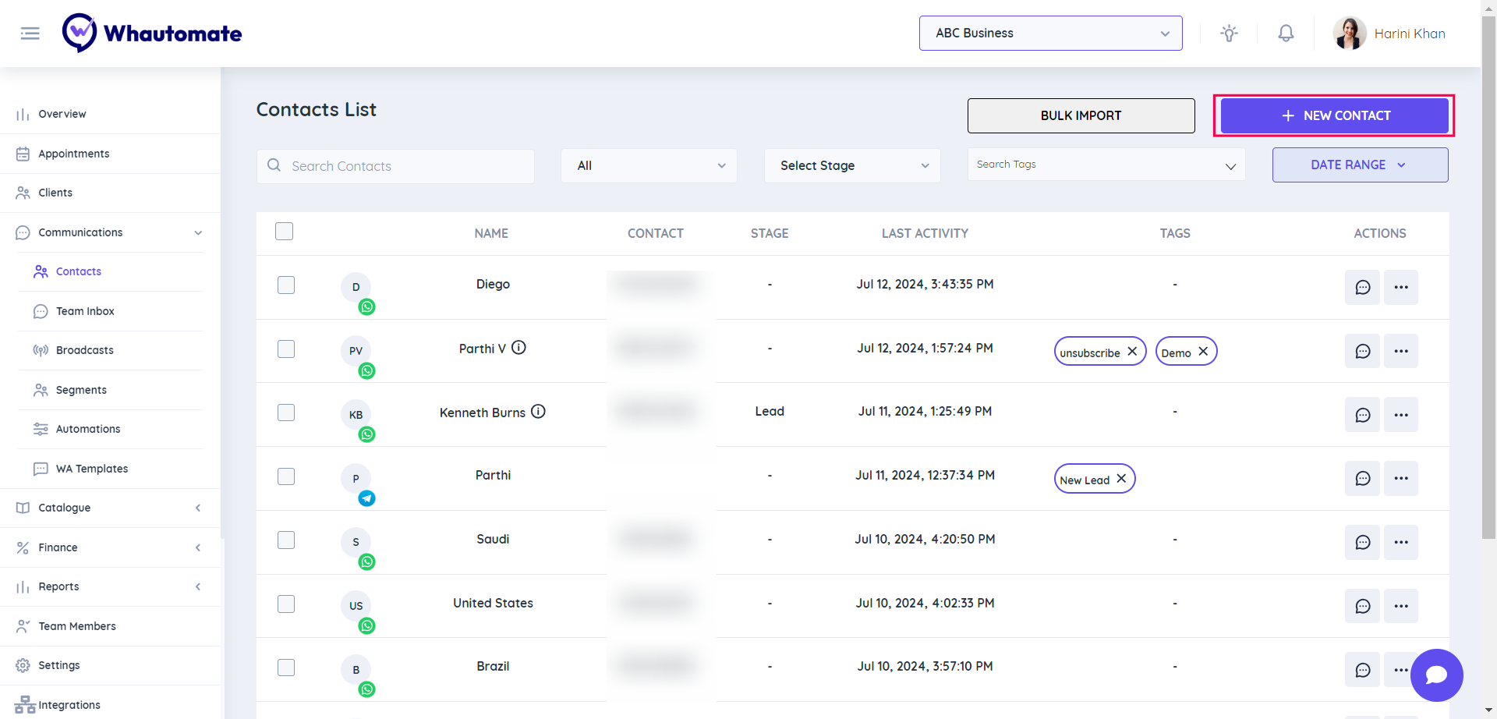This screenshot has height=719, width=1497.
Task: Open the ABC Business account dropdown
Action: click(1050, 34)
